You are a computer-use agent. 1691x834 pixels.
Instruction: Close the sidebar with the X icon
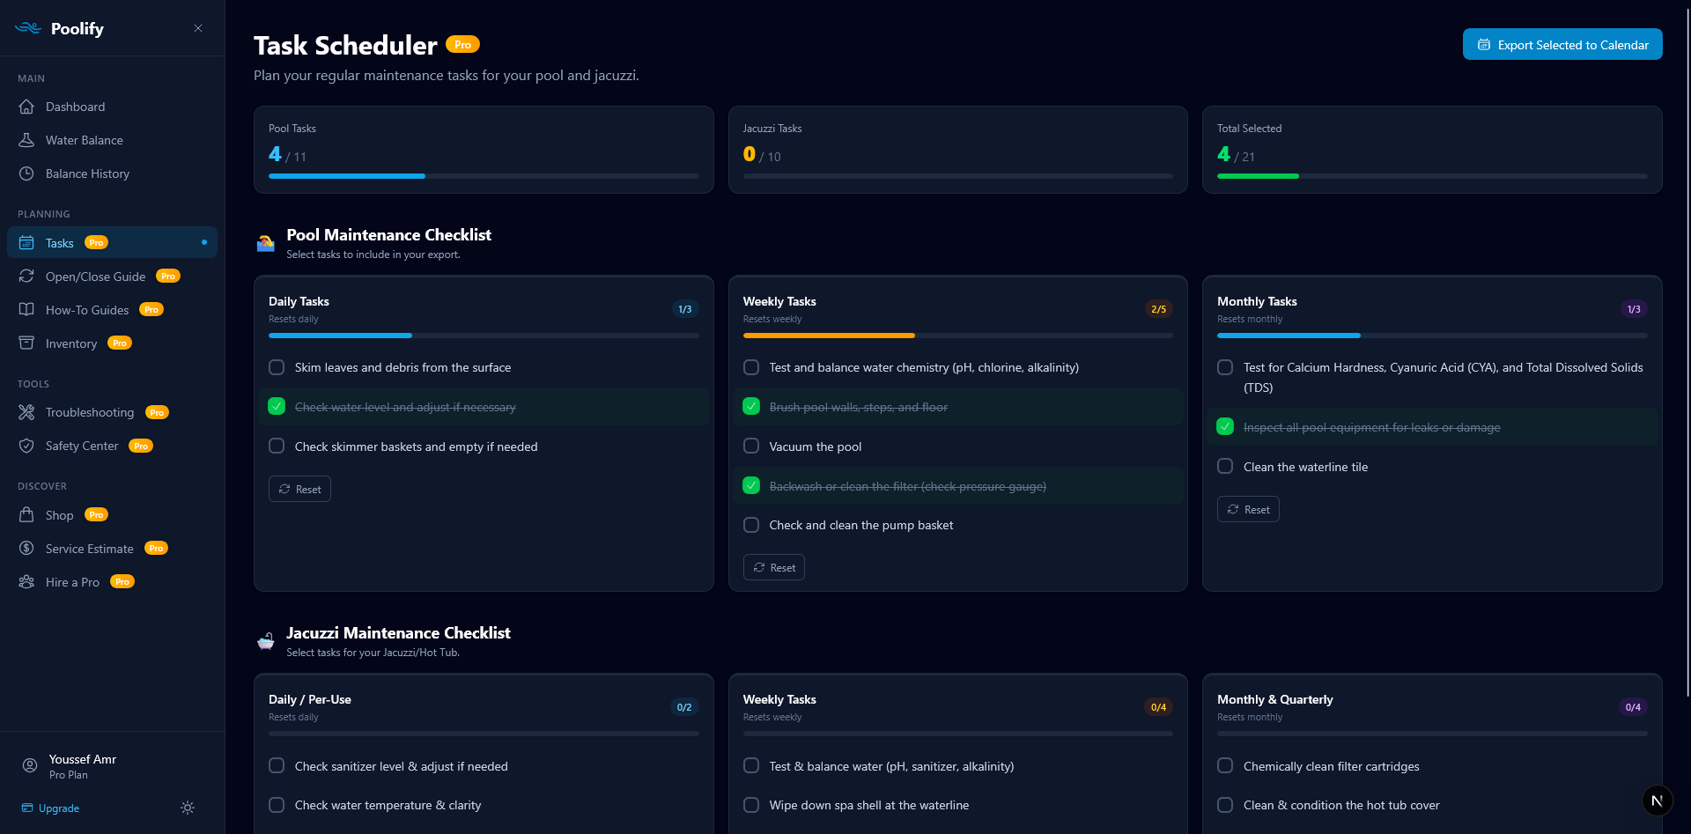click(198, 28)
